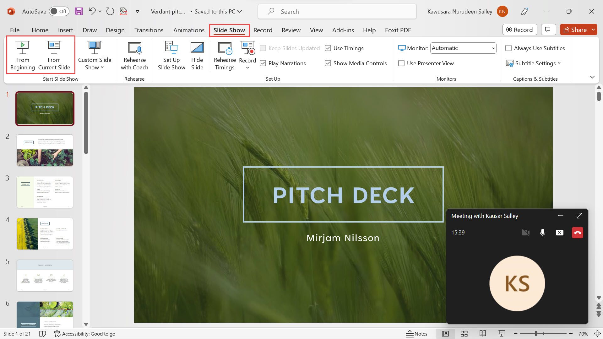Switch to Slide Sorter view in status bar

pyautogui.click(x=464, y=334)
